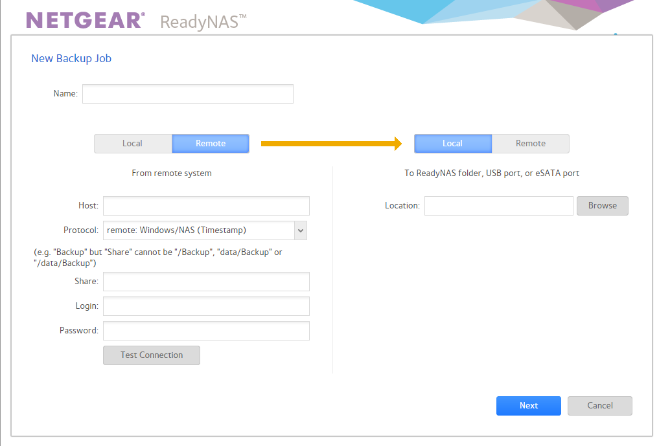
Task: Click the ReadyNAS product name text
Action: click(x=203, y=22)
